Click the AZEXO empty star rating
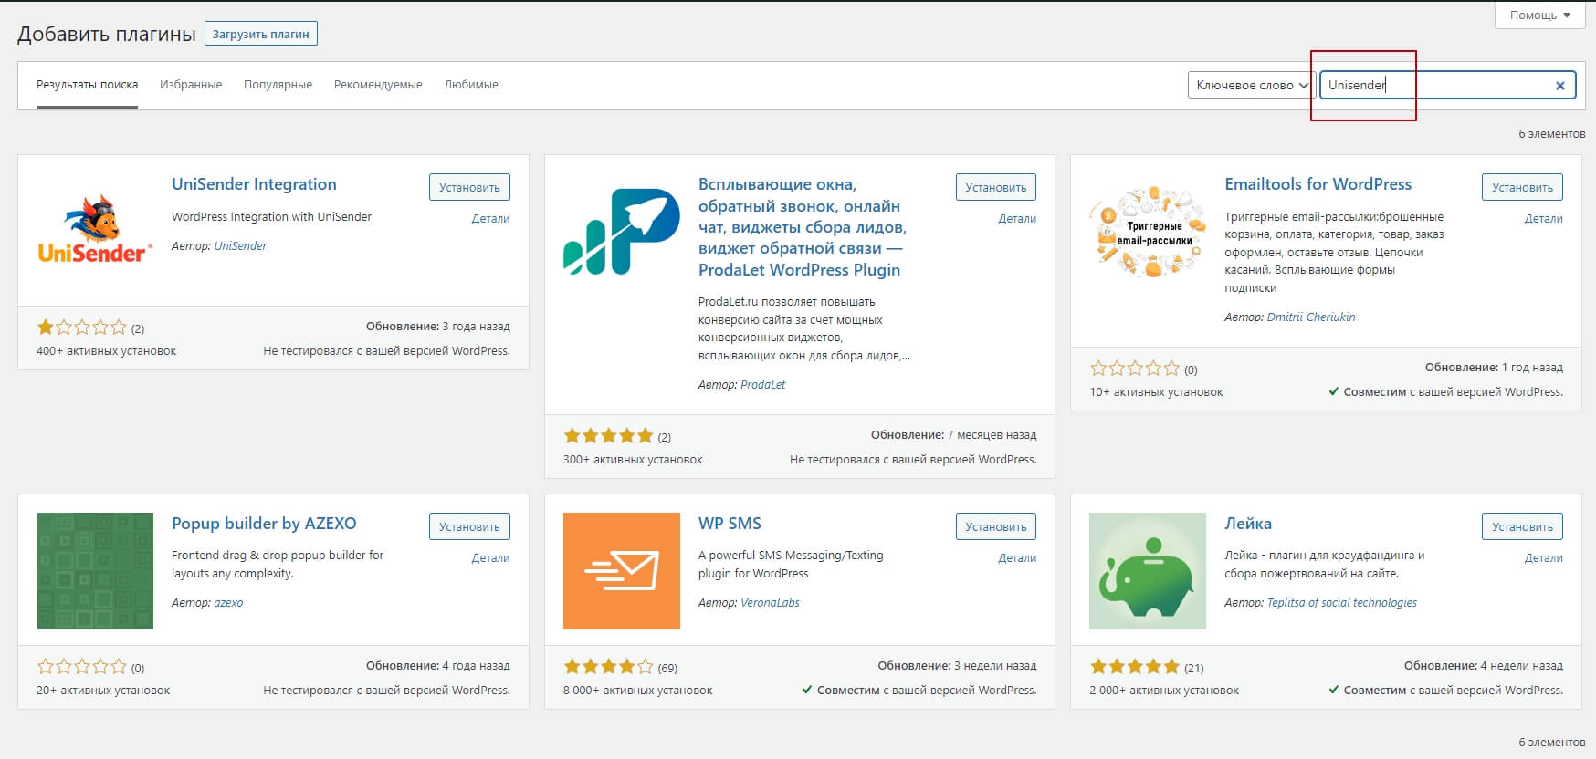This screenshot has width=1596, height=759. point(82,667)
